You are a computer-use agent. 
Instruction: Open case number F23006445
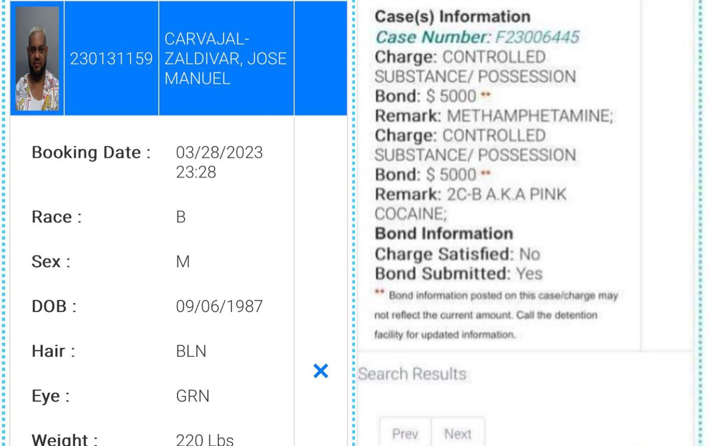tap(537, 37)
